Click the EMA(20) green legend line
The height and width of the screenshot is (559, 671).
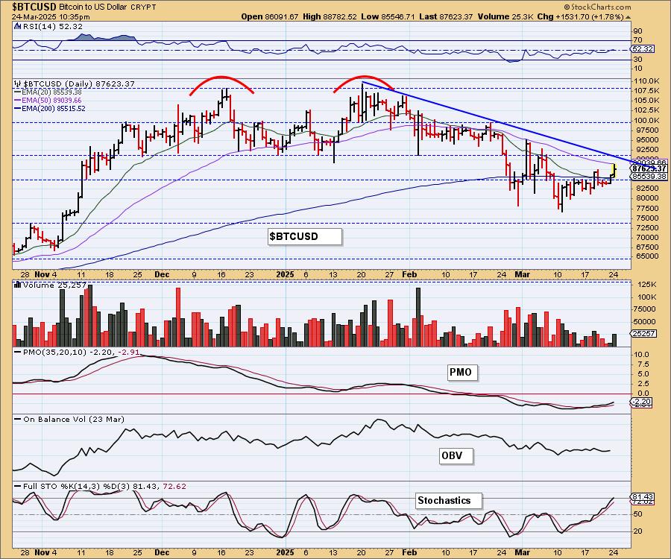[19, 92]
